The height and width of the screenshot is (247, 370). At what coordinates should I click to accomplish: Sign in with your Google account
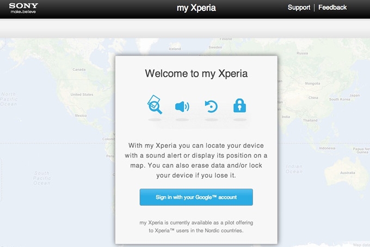196,197
